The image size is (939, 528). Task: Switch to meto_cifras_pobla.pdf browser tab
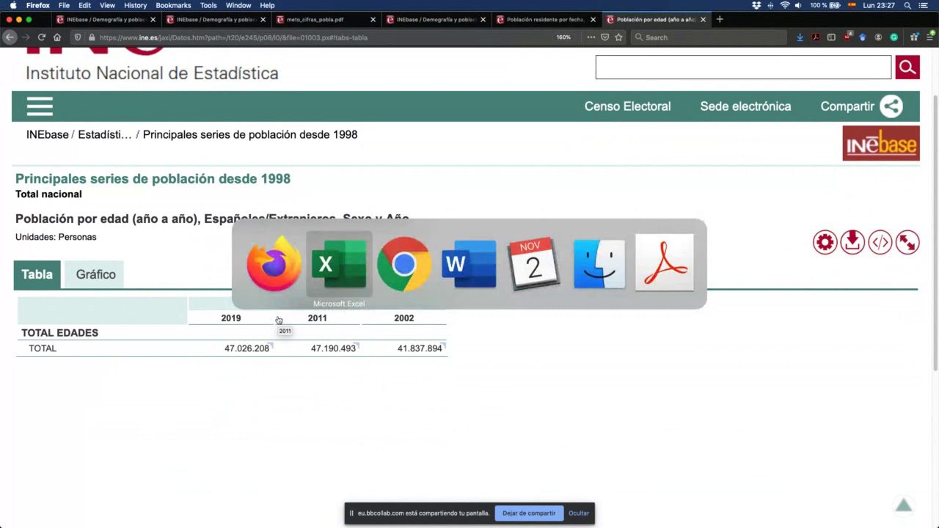[x=326, y=20]
